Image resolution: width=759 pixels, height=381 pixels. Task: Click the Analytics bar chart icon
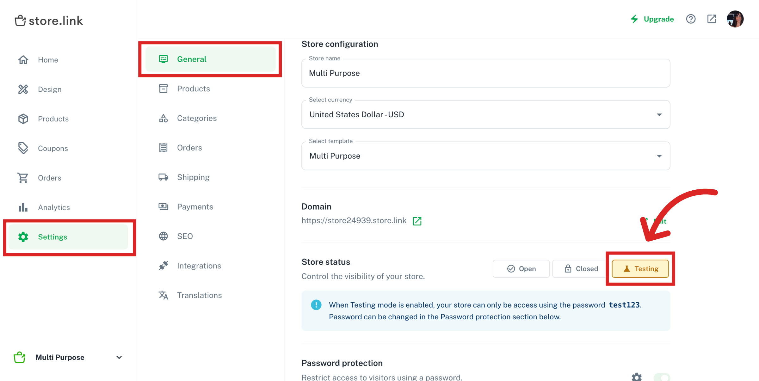pyautogui.click(x=23, y=207)
